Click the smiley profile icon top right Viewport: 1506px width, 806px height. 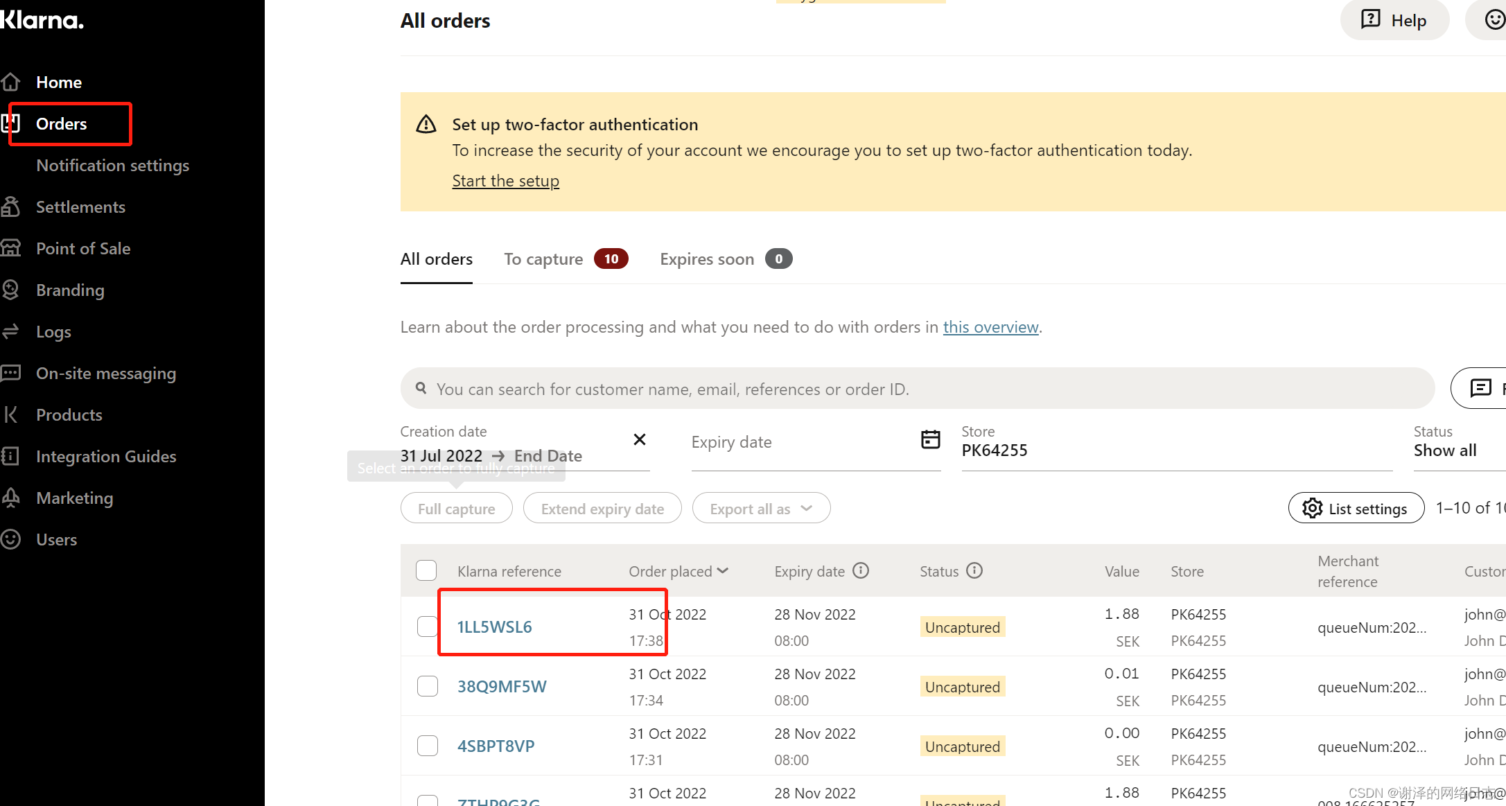(1494, 19)
